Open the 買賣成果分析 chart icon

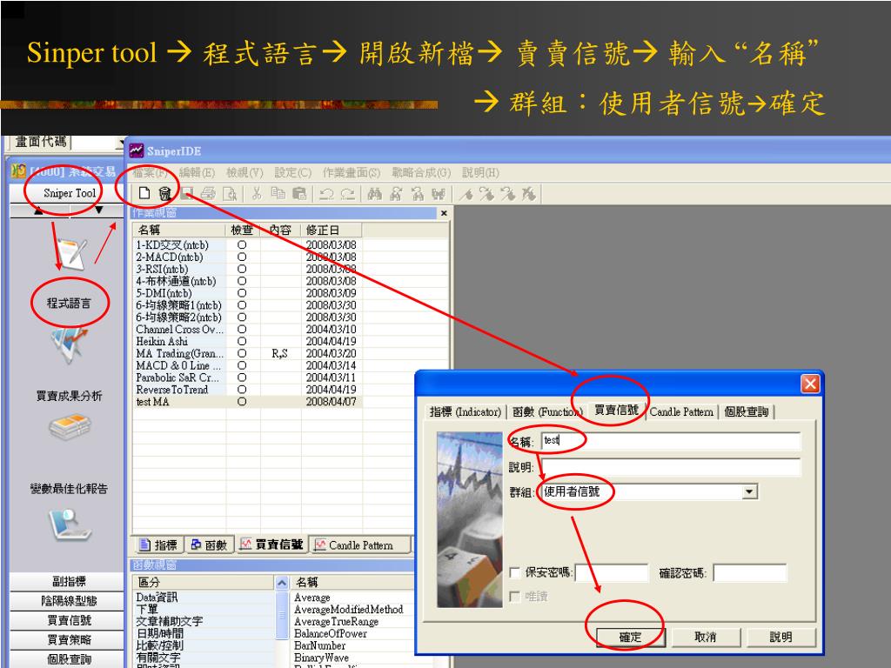[x=68, y=345]
